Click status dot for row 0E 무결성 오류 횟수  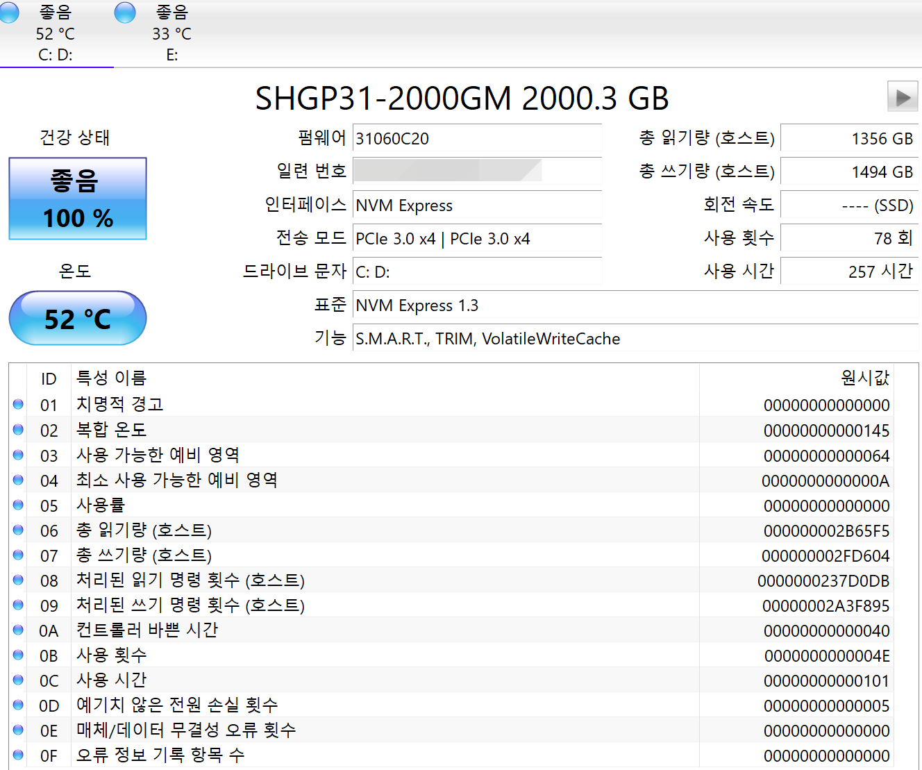18,729
